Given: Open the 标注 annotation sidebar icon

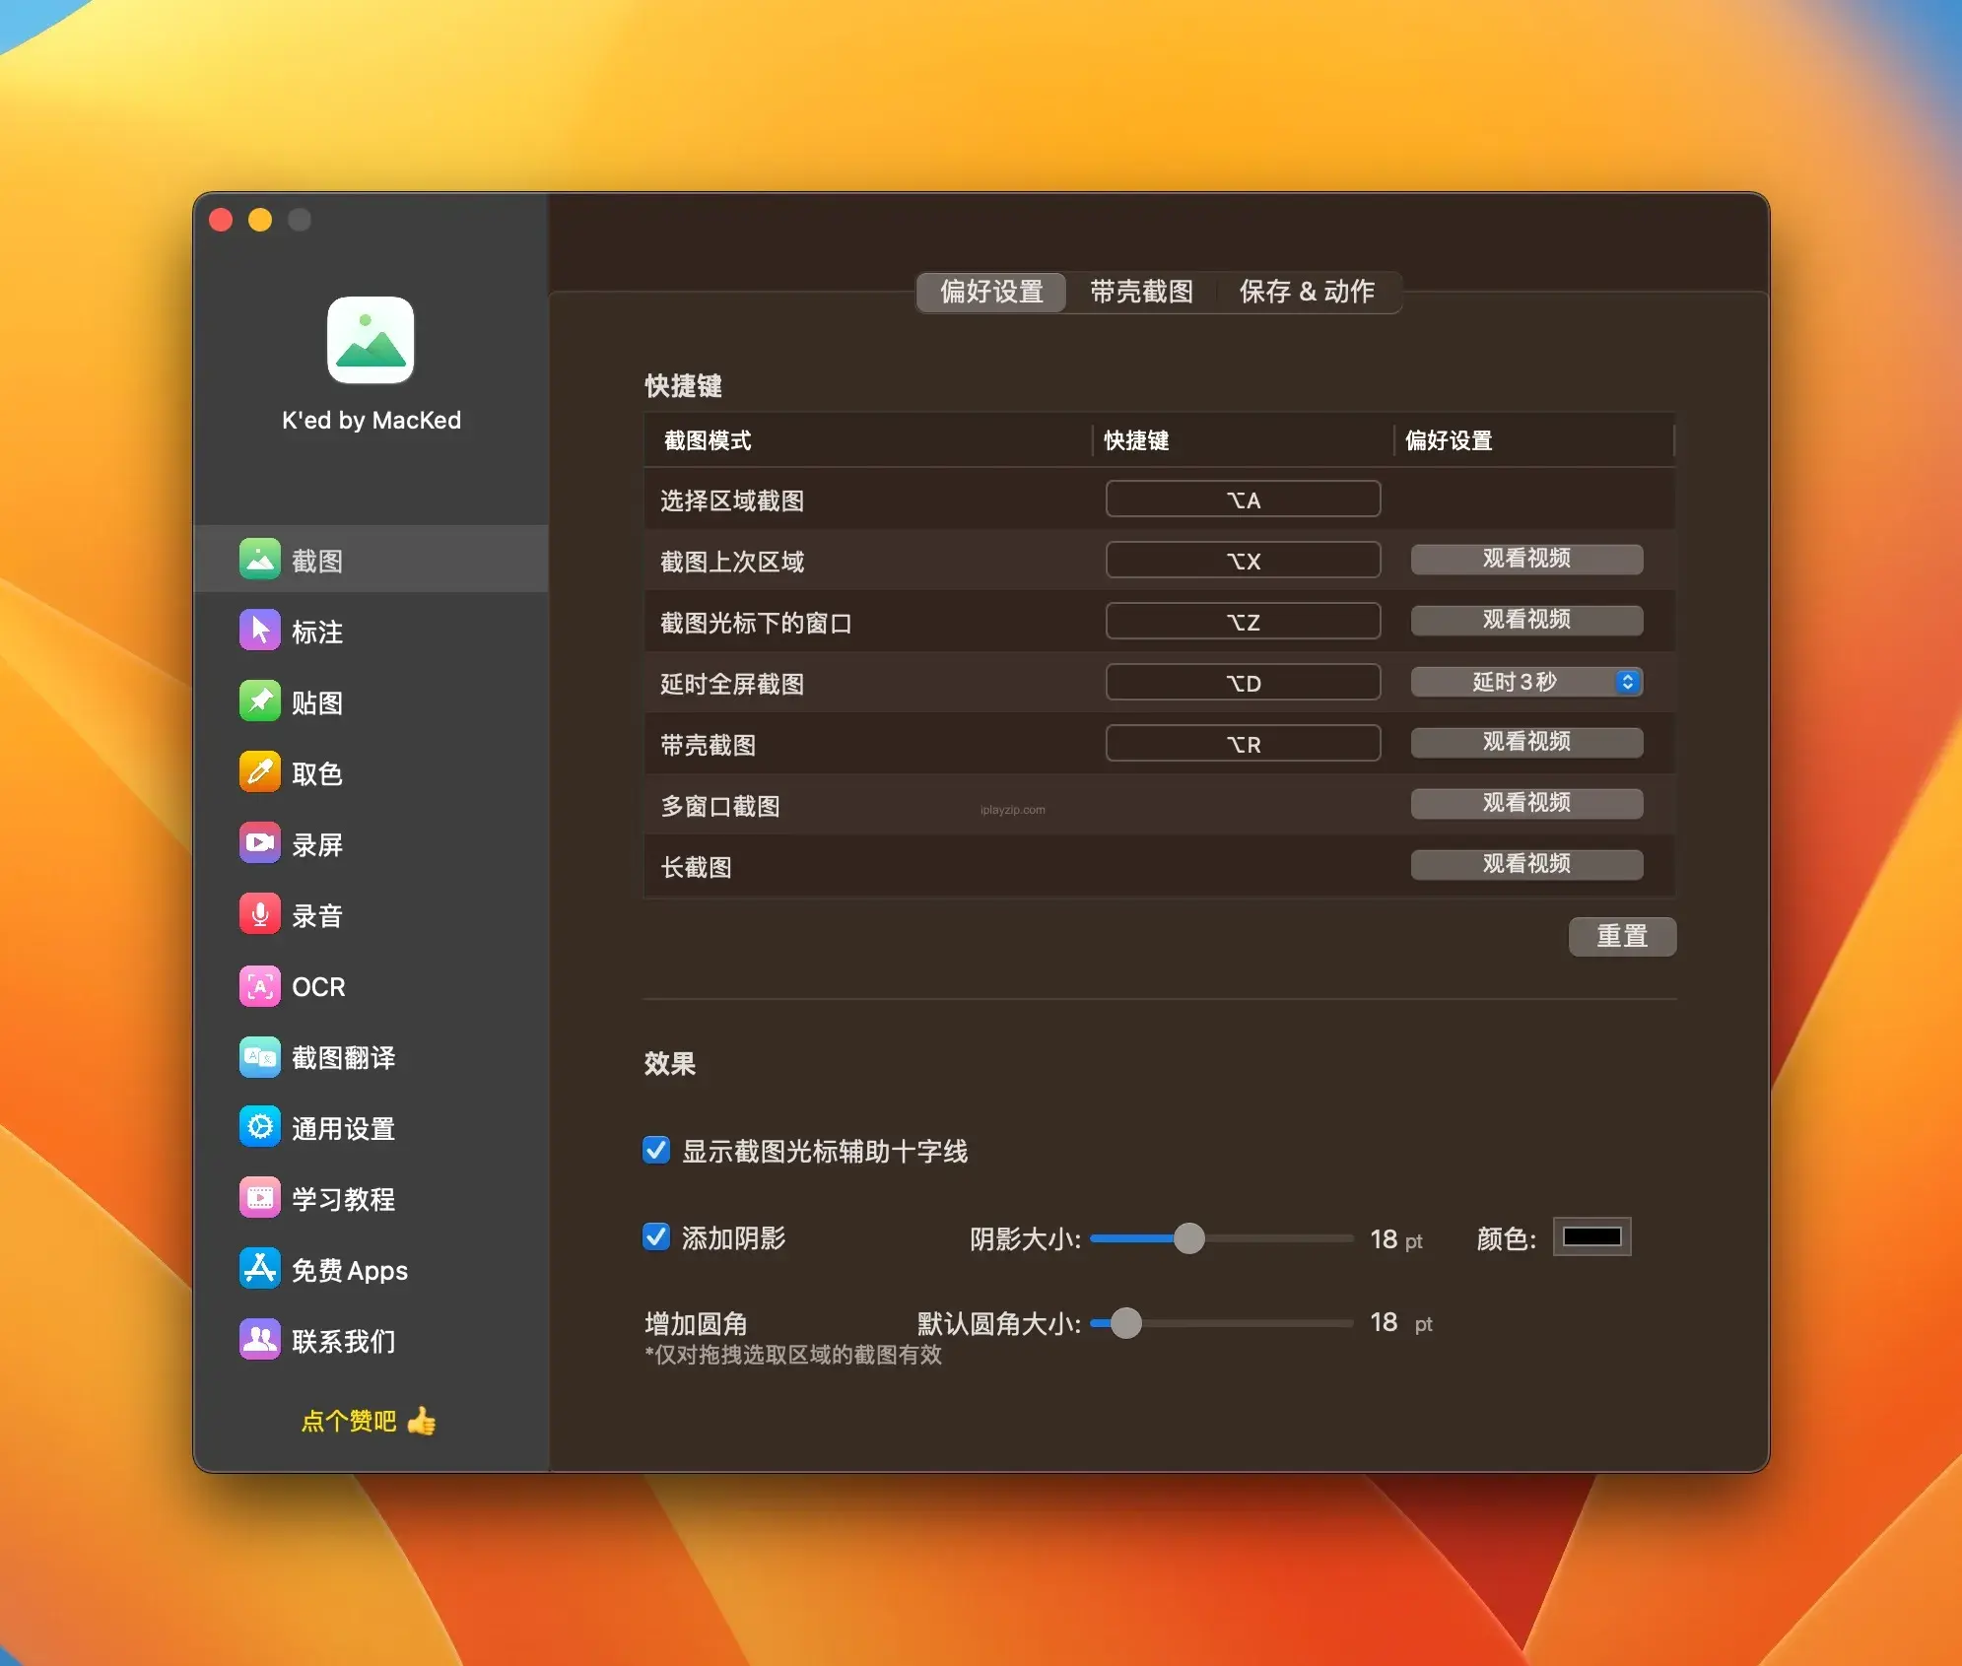Looking at the screenshot, I should [260, 631].
